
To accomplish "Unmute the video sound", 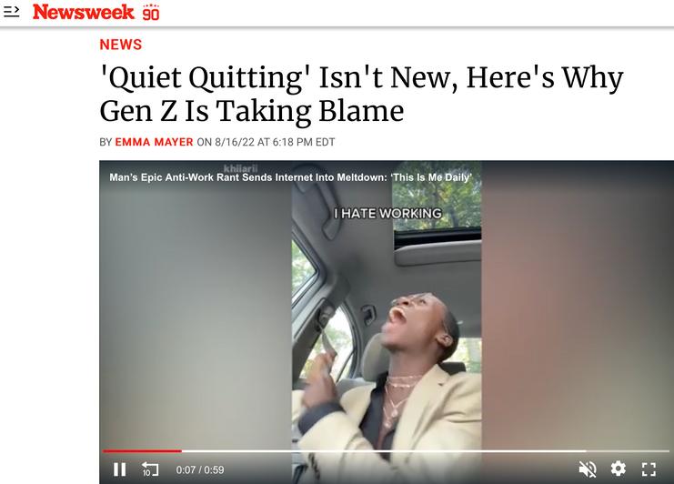I will click(x=588, y=469).
